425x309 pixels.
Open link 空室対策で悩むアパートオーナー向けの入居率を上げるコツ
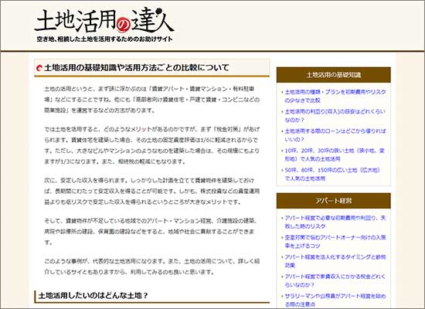pos(335,242)
